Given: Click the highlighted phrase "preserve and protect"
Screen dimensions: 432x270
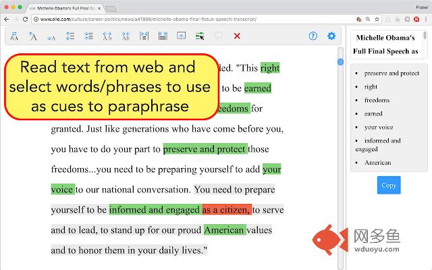Looking at the screenshot, I should 205,149.
